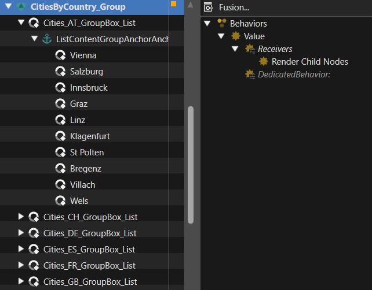Click the DedicatedBehavior icon
The height and width of the screenshot is (290, 372).
click(250, 75)
